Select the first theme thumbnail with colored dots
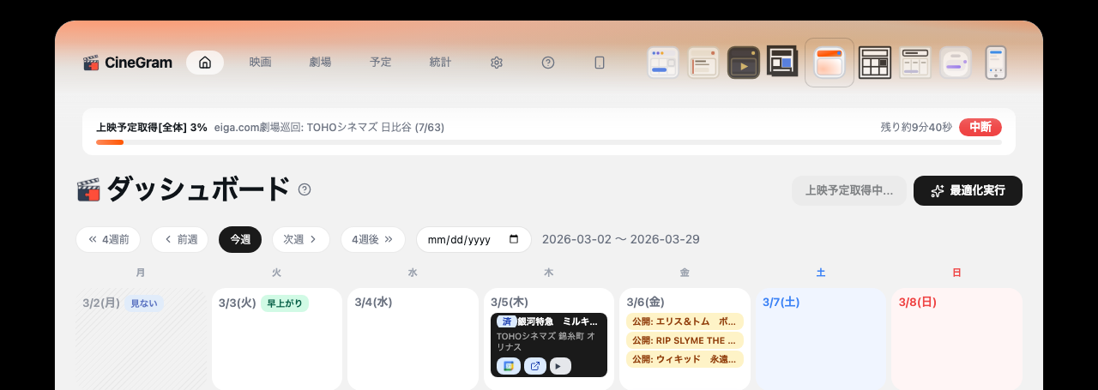The image size is (1098, 390). (663, 63)
